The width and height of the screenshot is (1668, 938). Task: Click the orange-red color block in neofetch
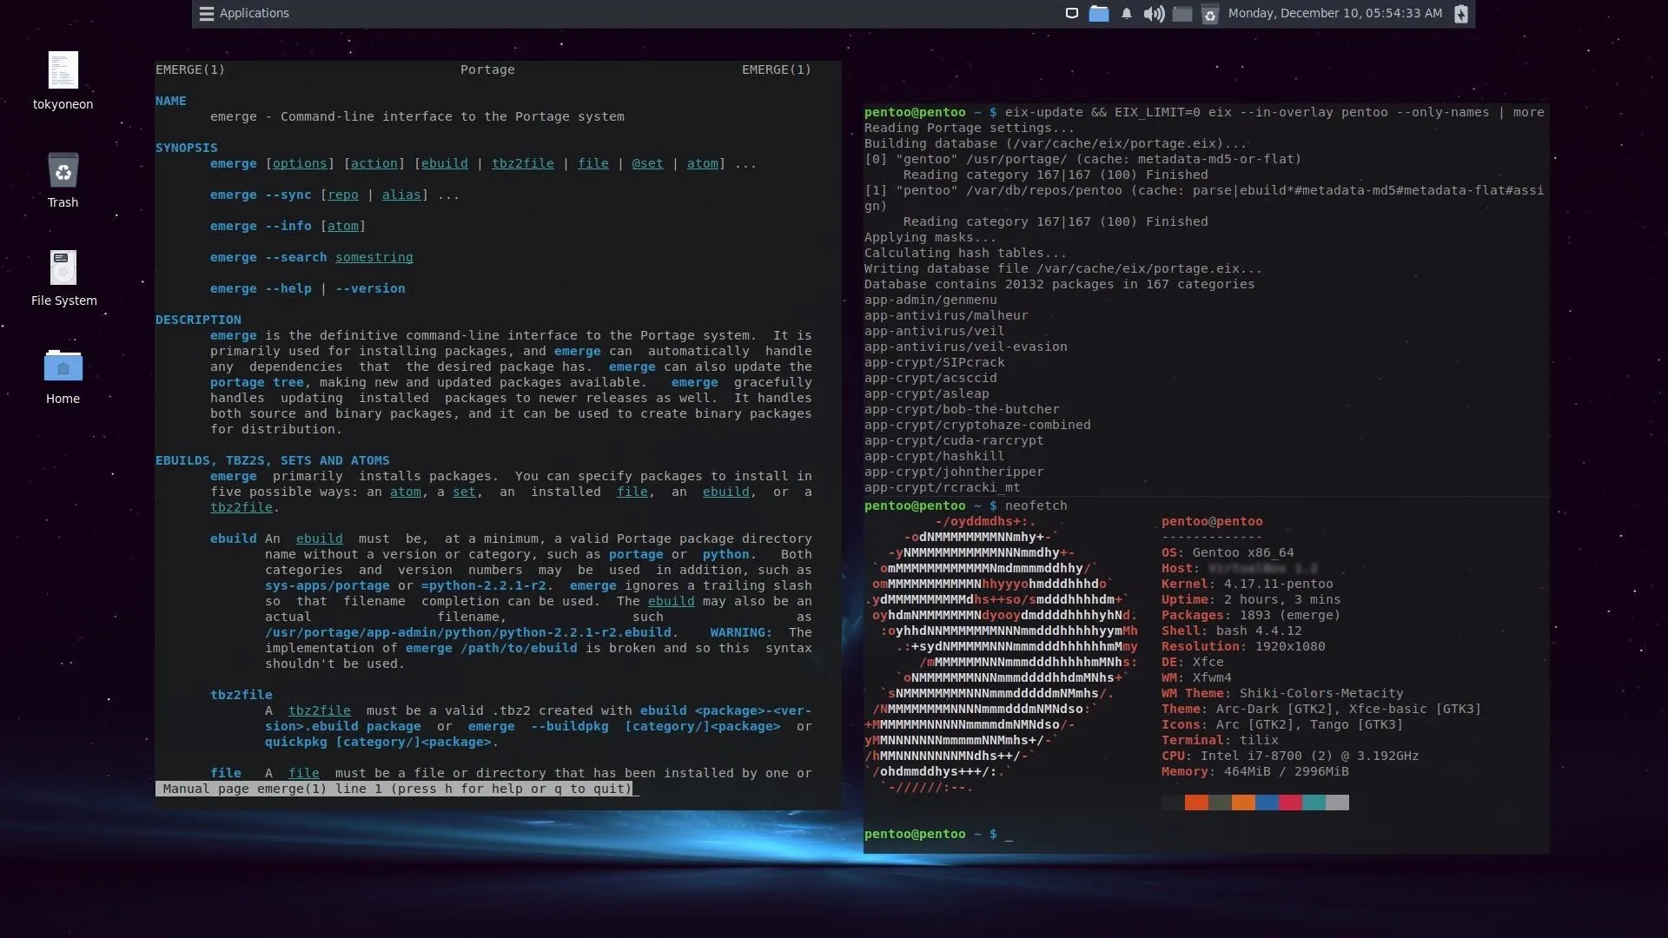1196,803
